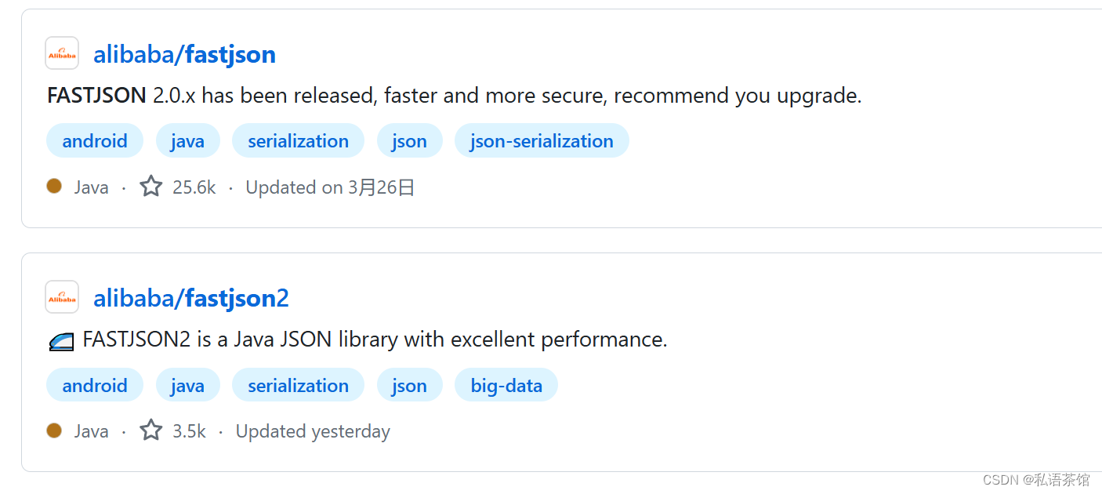Click the Updated on 3月26日 text
This screenshot has height=494, width=1102.
click(x=329, y=187)
